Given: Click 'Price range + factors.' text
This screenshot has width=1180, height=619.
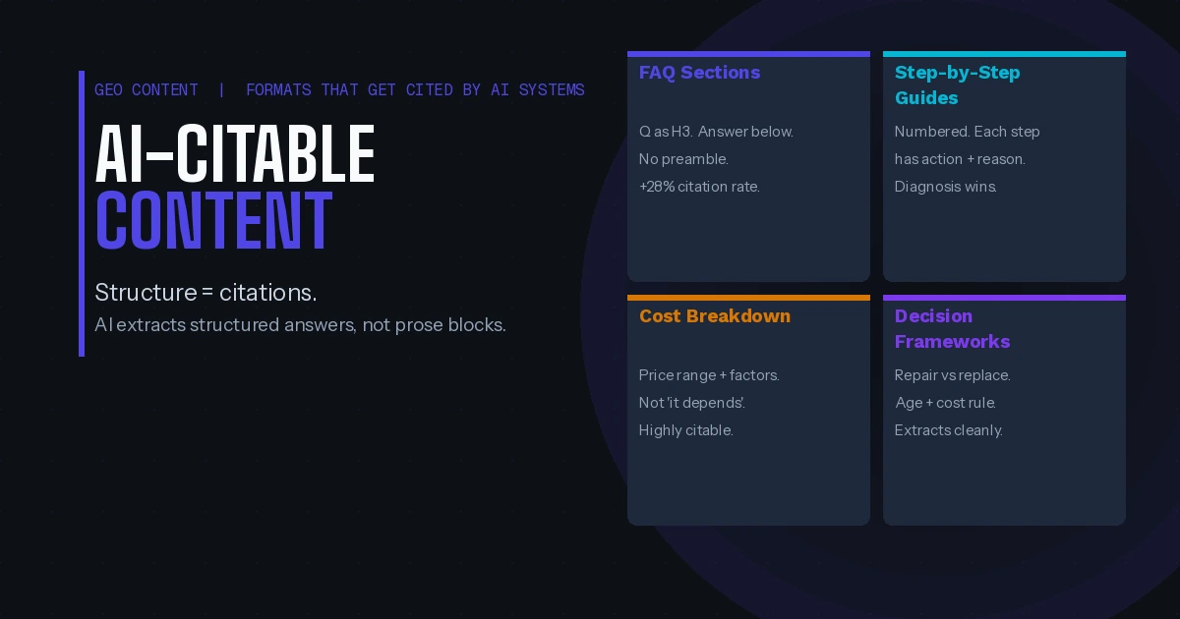Looking at the screenshot, I should click(x=708, y=375).
